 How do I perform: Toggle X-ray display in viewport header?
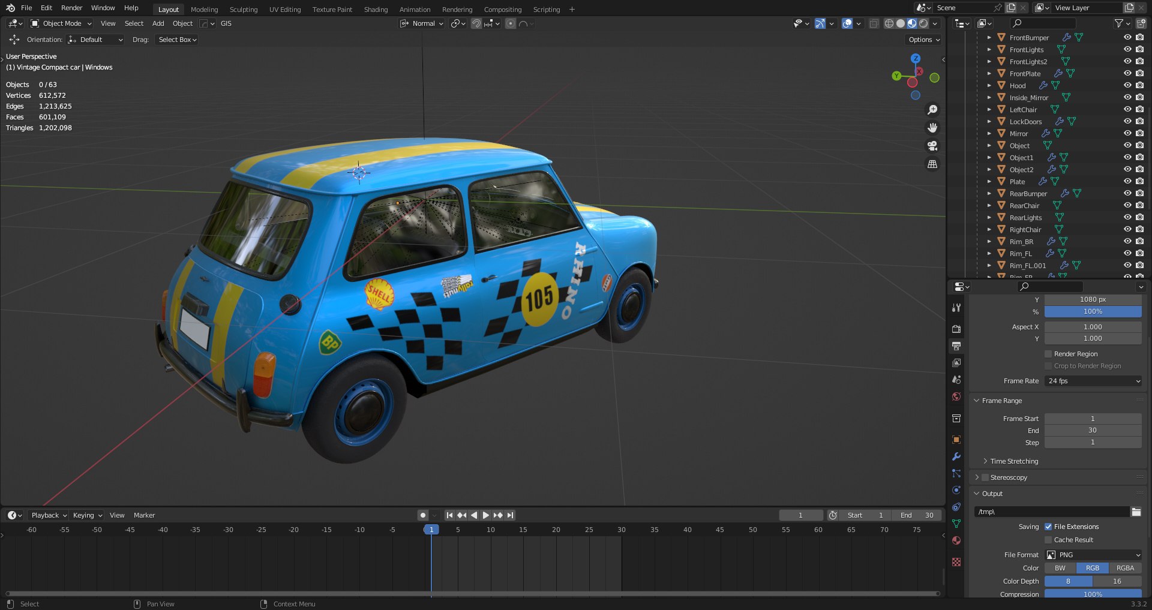click(874, 23)
